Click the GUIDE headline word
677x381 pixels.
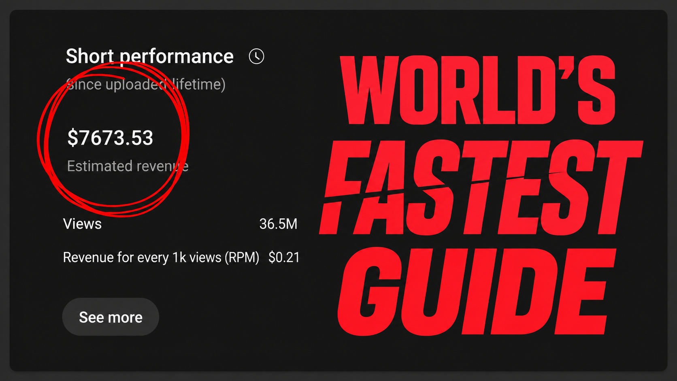[477, 292]
